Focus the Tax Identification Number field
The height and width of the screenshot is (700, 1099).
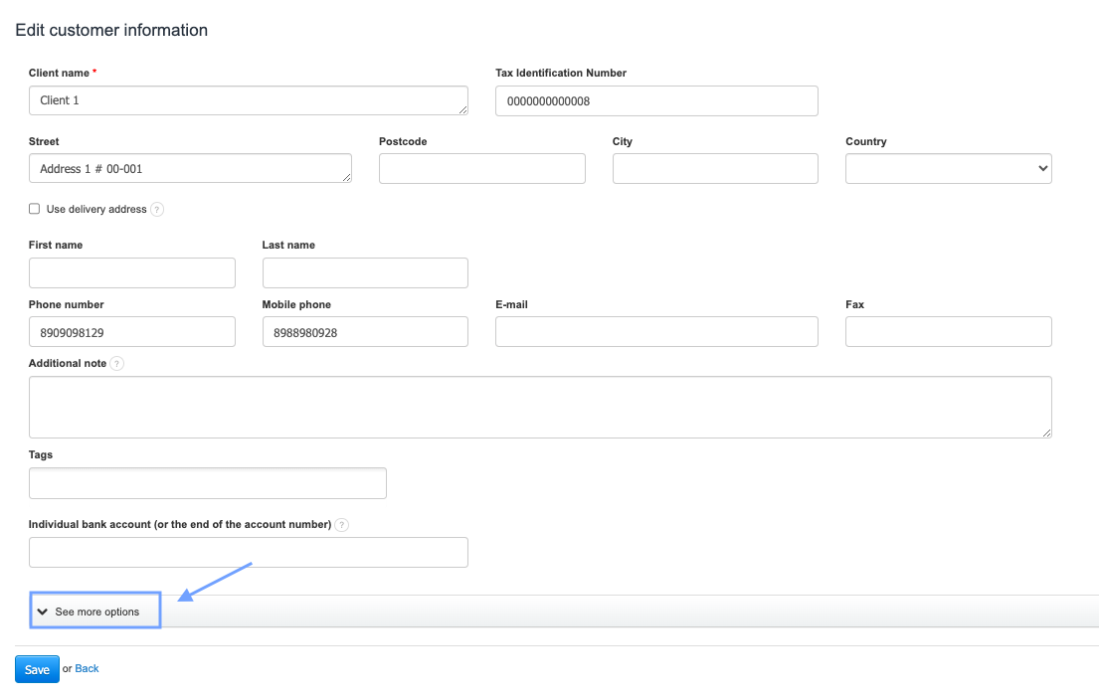(x=656, y=100)
